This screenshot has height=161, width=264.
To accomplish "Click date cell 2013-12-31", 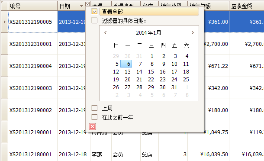I will coord(72,44).
